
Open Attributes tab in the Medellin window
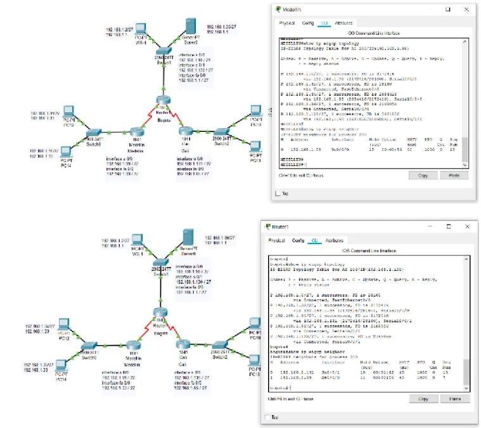coord(343,23)
